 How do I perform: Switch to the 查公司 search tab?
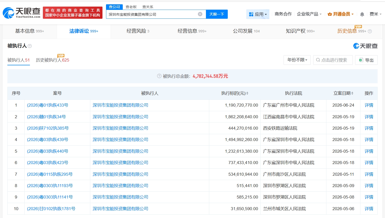[x=114, y=7]
